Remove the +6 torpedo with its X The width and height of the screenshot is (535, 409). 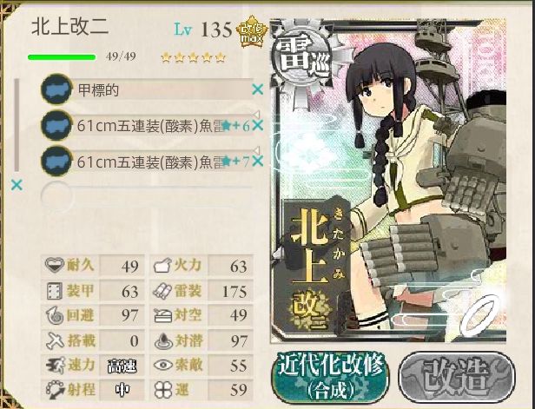[258, 126]
